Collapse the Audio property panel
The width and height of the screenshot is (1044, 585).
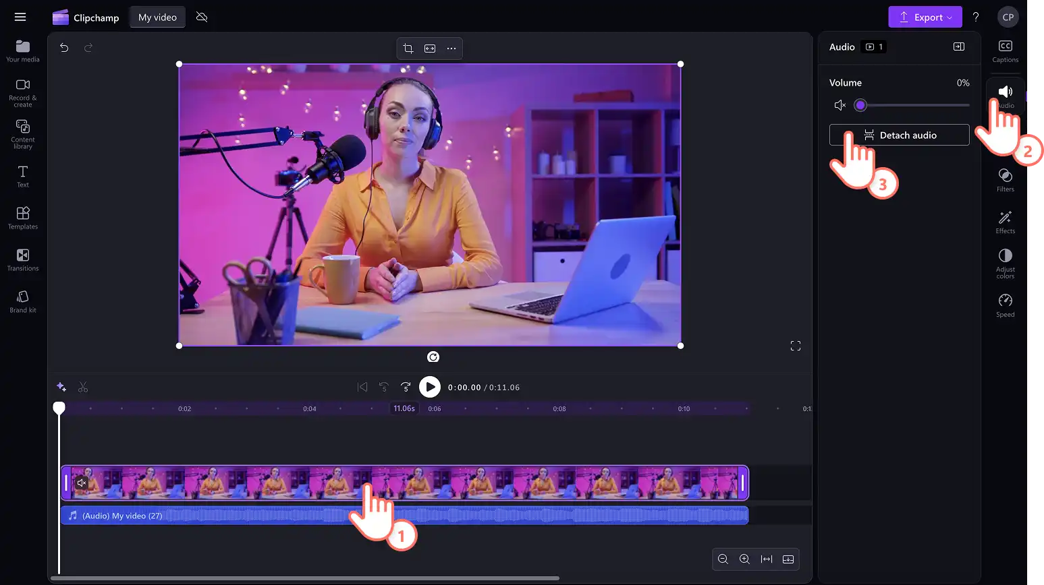[x=959, y=47]
